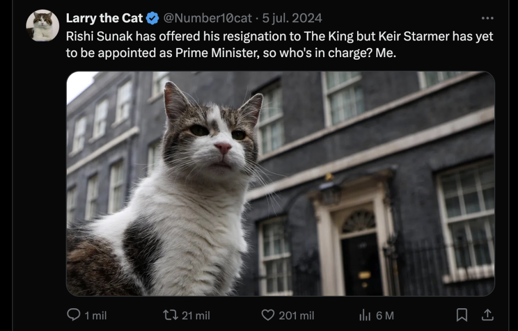Click the "21 mil" reposts count

click(196, 315)
